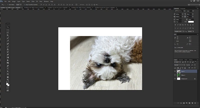Viewport: 200px width, 108px height.
Task: Toggle Lock transparent pixels
Action: (178, 68)
